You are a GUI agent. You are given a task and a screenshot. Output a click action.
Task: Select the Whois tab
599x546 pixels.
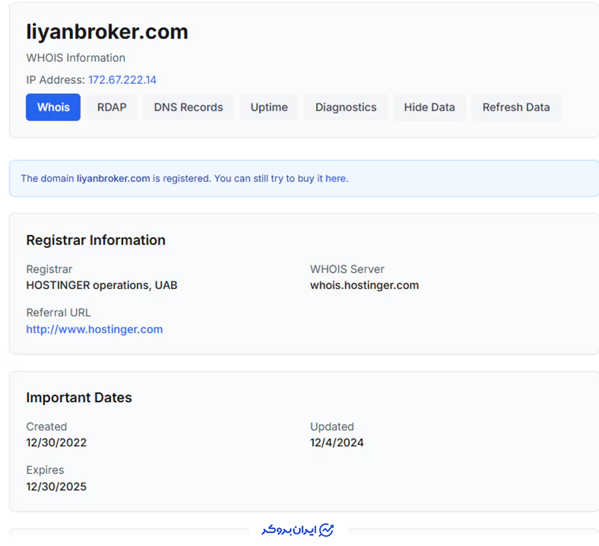click(53, 107)
